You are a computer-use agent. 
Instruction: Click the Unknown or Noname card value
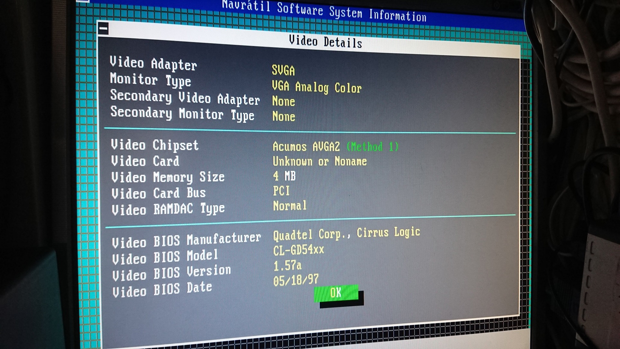tap(320, 161)
